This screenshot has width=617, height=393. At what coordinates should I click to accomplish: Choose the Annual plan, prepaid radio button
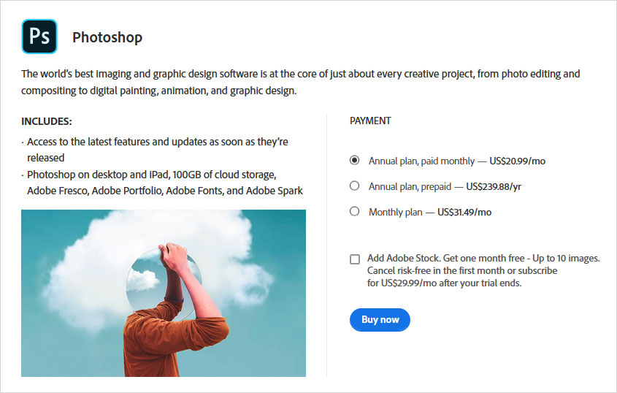tap(355, 186)
